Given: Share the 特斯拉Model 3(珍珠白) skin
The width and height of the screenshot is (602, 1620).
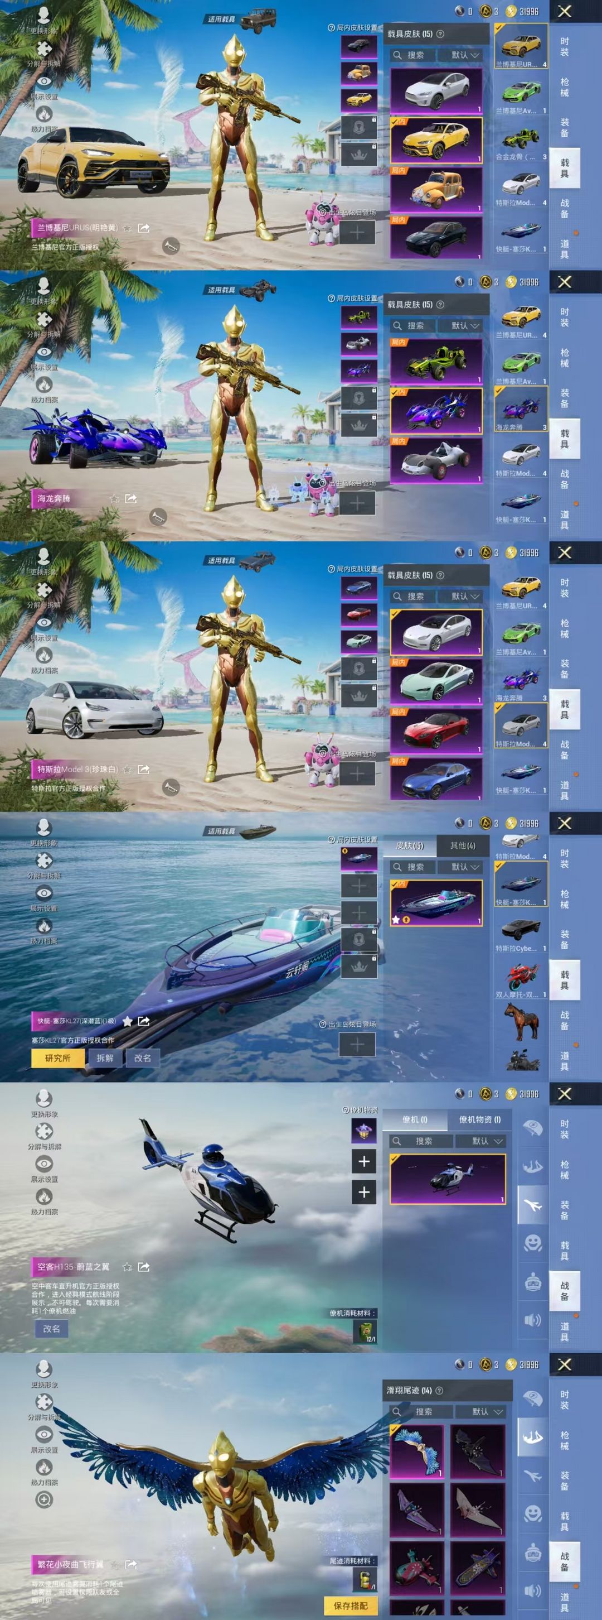Looking at the screenshot, I should click(x=144, y=768).
